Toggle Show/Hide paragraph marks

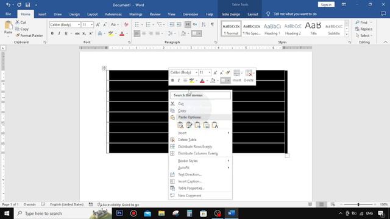[212, 24]
